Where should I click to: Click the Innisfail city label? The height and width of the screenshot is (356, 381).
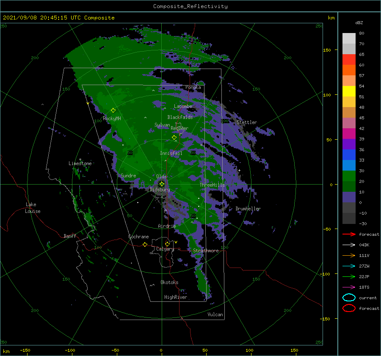point(171,153)
